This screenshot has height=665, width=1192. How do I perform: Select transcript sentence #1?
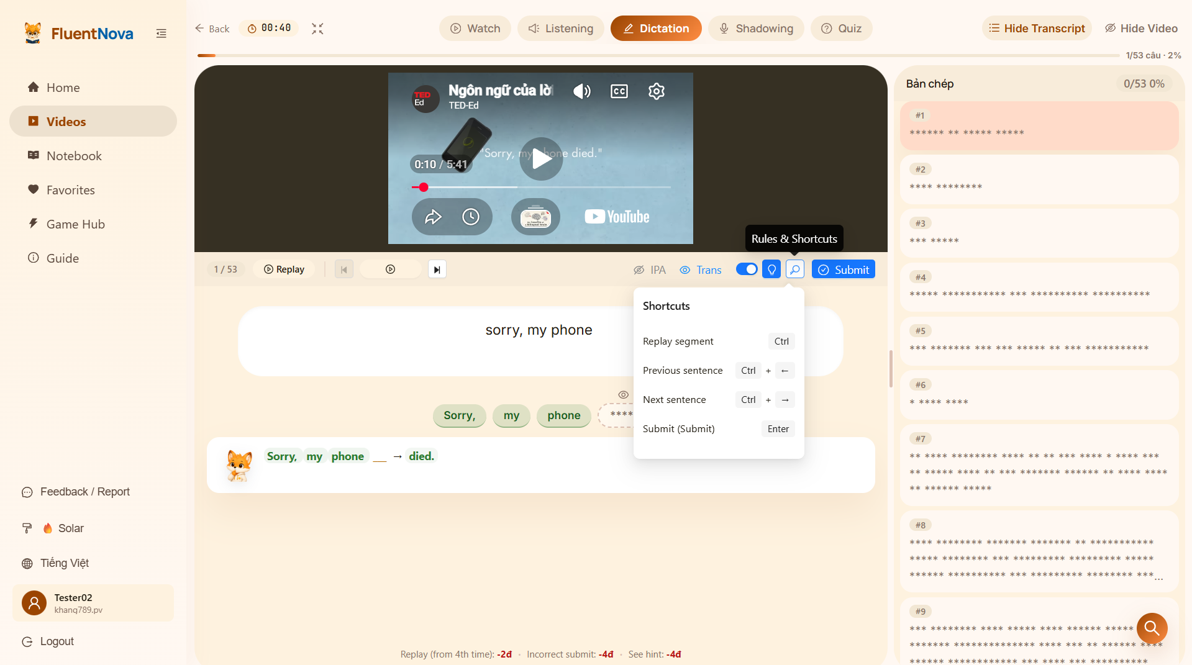(1039, 126)
